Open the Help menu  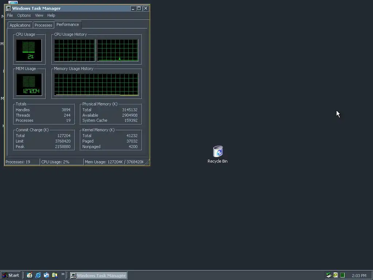(x=51, y=15)
